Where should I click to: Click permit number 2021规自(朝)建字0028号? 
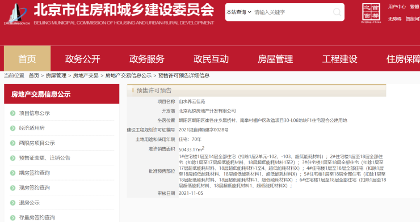click(204, 130)
